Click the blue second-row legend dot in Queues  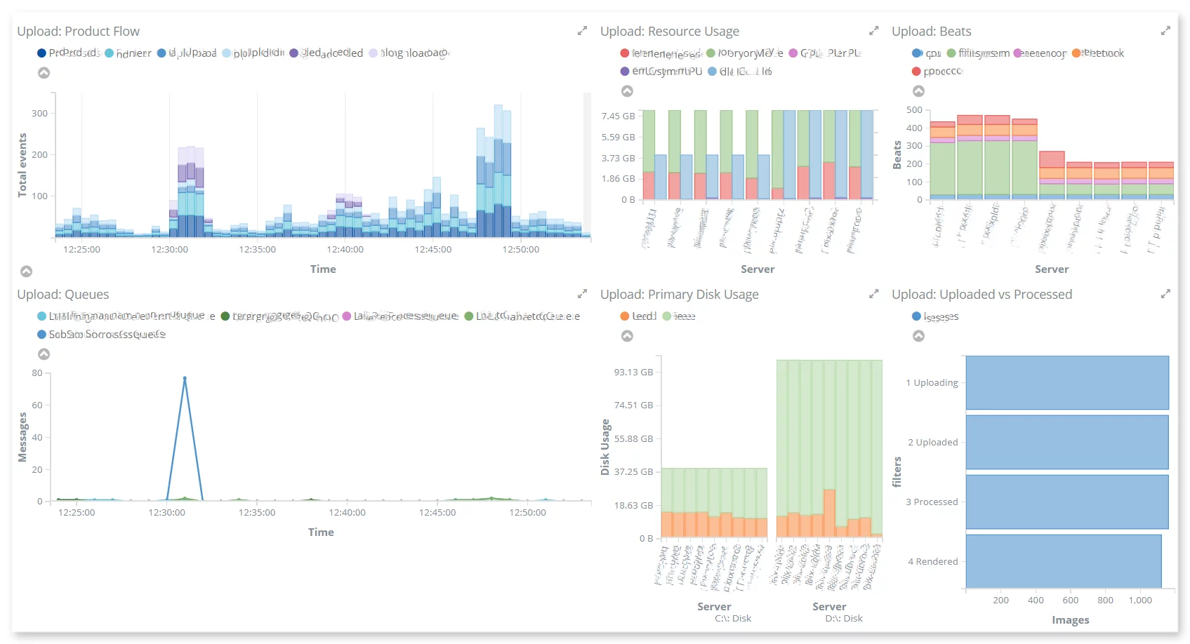click(x=41, y=335)
